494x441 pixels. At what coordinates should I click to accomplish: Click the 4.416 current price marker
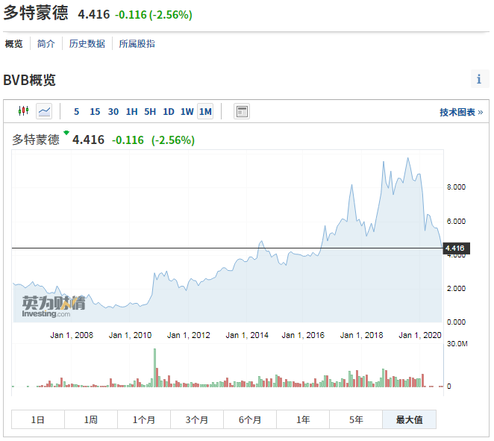click(454, 248)
